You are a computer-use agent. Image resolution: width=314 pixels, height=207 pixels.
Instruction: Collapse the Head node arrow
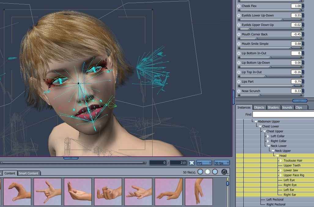(x=277, y=156)
